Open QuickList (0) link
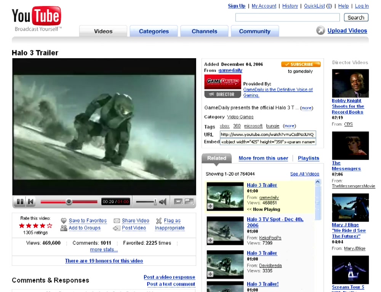The height and width of the screenshot is (292, 381). [318, 6]
